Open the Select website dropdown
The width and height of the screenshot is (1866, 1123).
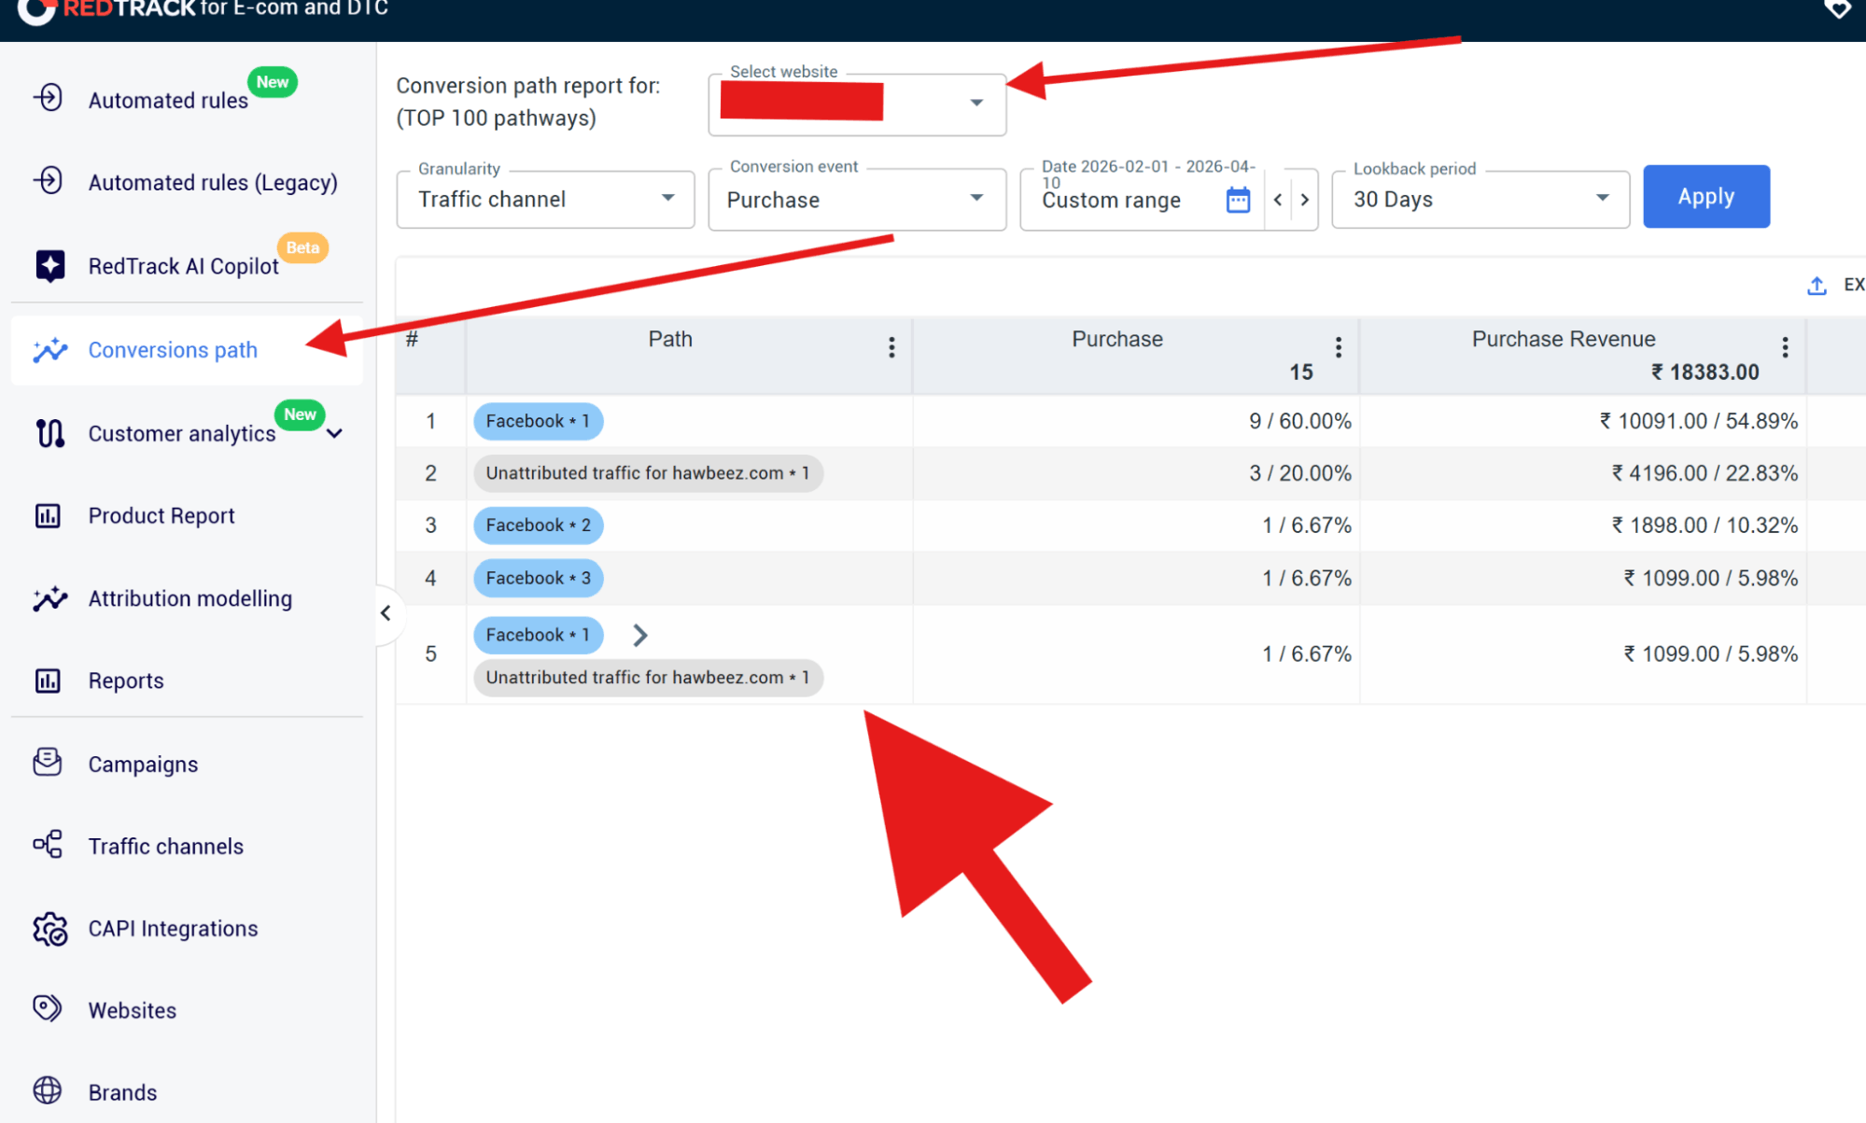tap(857, 105)
